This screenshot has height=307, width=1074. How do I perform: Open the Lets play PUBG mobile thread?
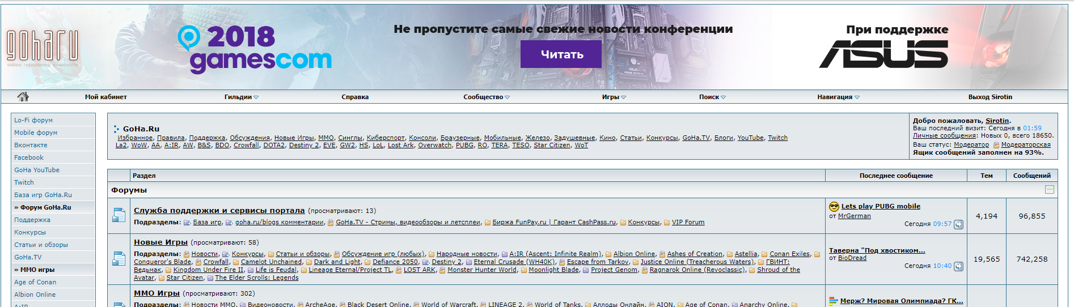881,206
